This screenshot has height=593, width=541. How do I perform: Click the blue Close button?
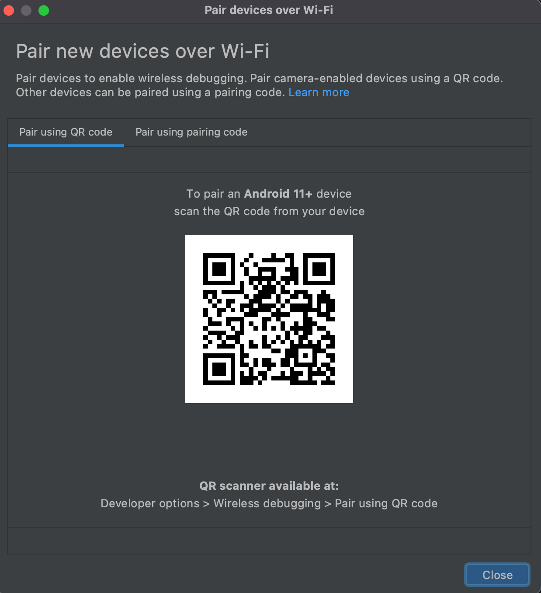[497, 575]
